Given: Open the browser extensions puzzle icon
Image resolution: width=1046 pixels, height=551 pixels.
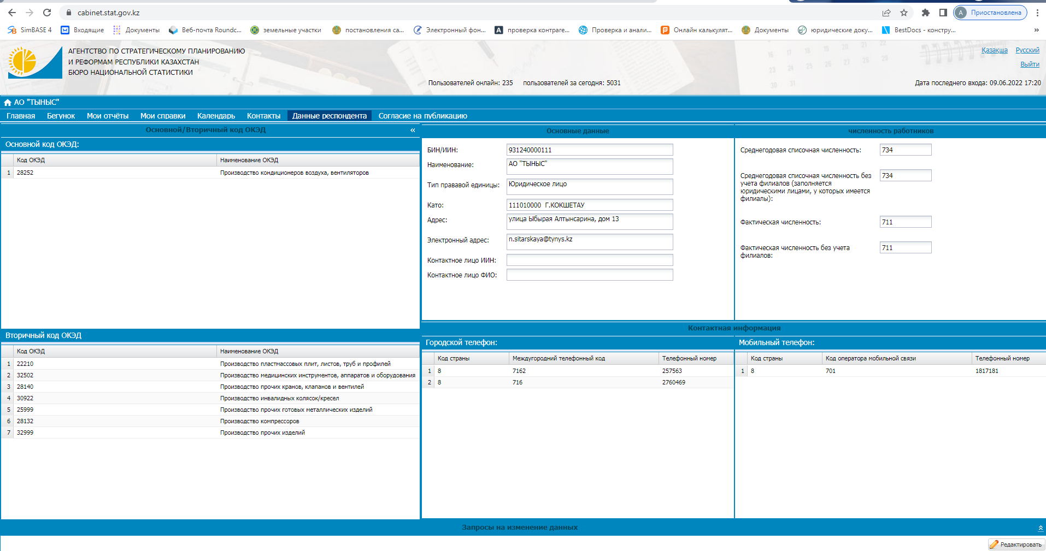Looking at the screenshot, I should click(925, 13).
